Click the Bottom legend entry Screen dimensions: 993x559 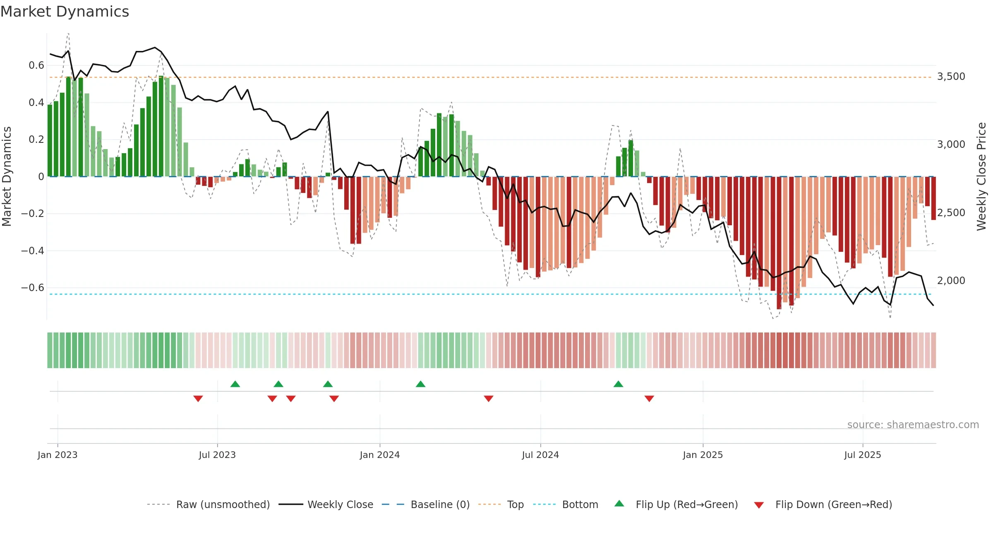(x=566, y=504)
